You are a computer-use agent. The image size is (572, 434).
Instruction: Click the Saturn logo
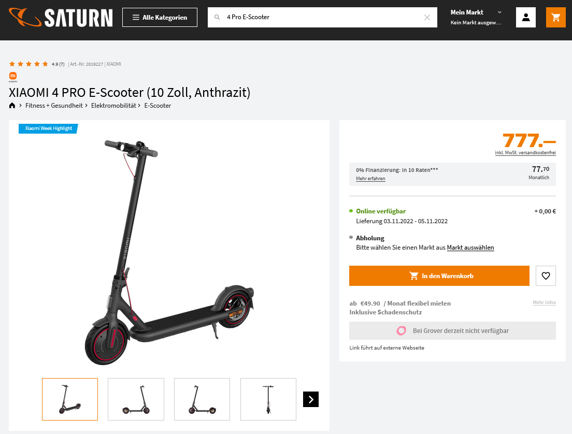point(61,18)
